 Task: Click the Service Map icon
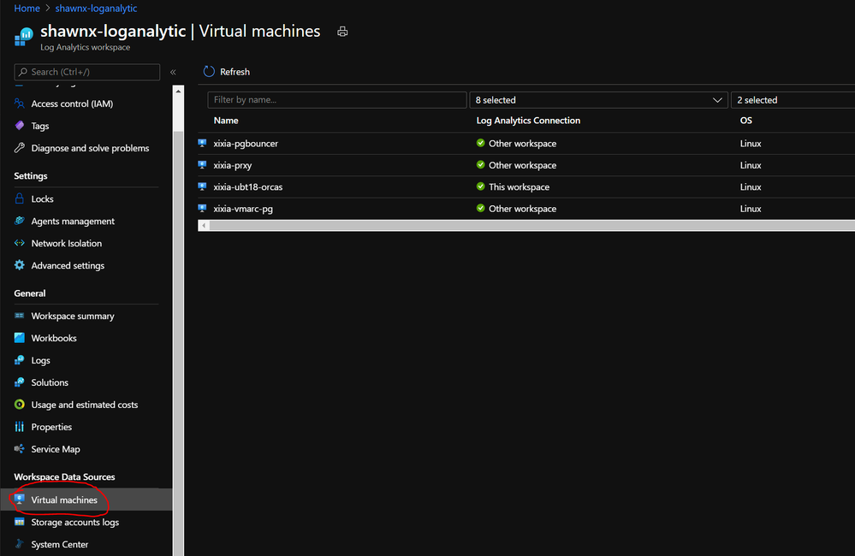[20, 449]
